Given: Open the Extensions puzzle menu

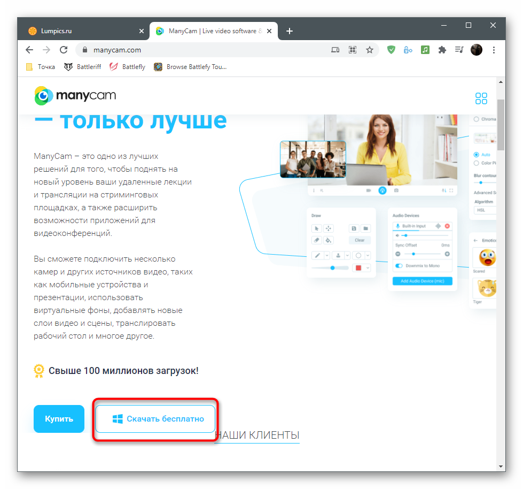Looking at the screenshot, I should 442,50.
